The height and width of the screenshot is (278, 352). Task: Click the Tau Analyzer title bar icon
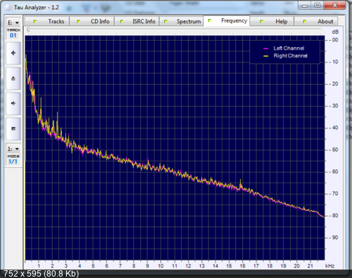[8, 8]
